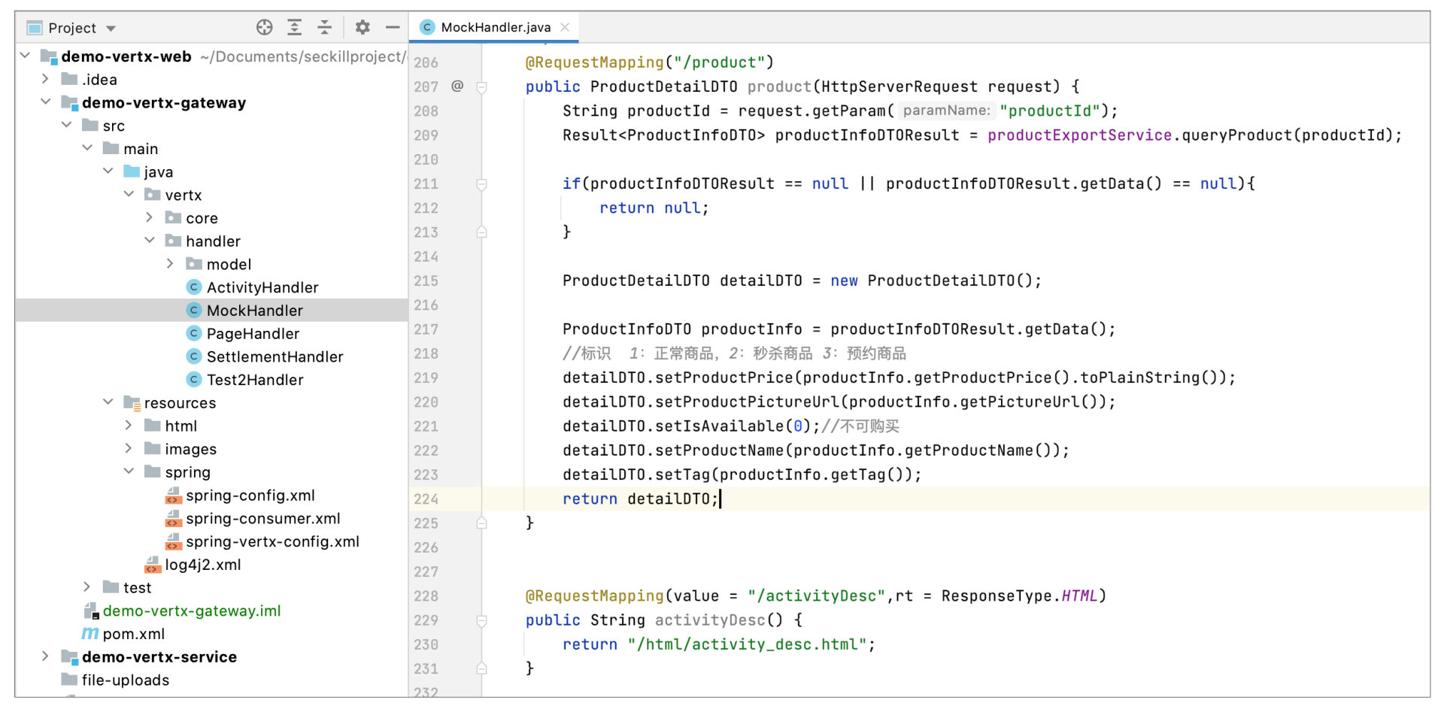
Task: Switch to the MockHandler.java tab
Action: (495, 27)
